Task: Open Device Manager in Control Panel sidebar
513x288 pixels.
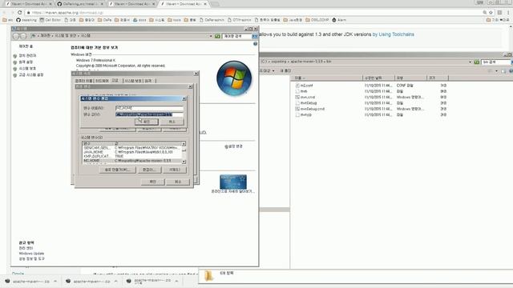Action: 27,56
